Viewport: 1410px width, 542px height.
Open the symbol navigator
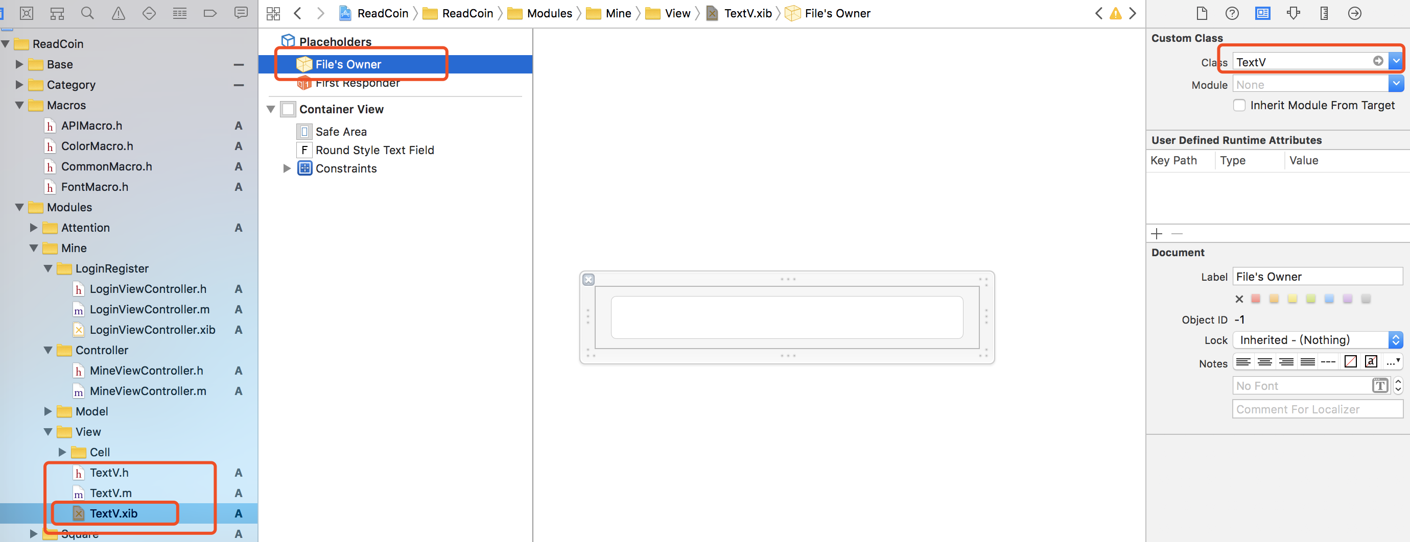coord(57,13)
